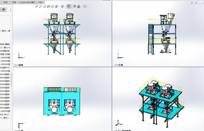Open the SOLIDWORKS 插件 tab
Screen dimensions: 204x131
(27, 2)
